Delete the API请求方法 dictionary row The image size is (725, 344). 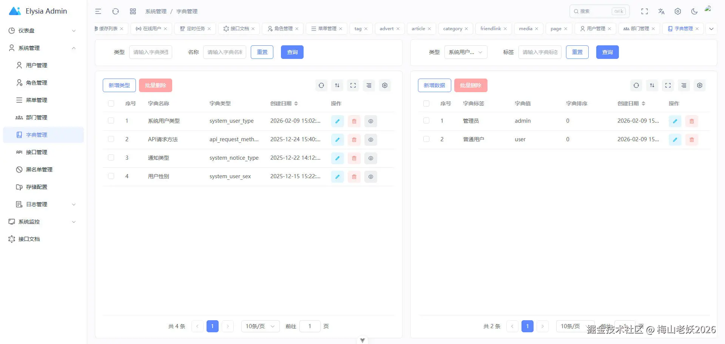coord(354,140)
